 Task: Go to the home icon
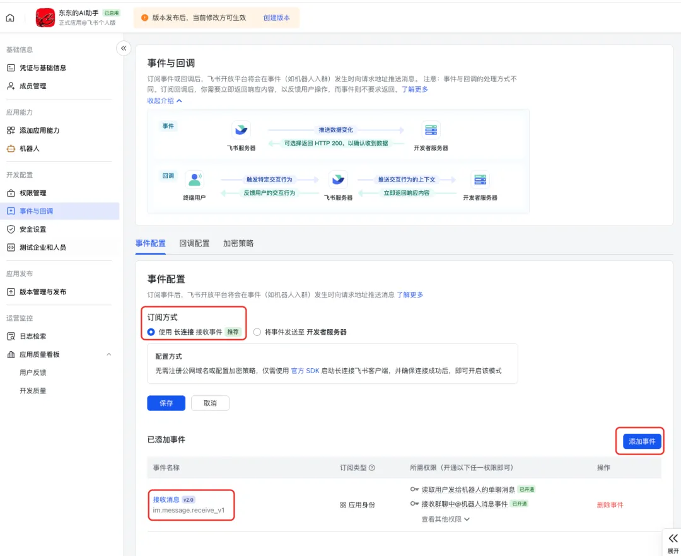(10, 18)
